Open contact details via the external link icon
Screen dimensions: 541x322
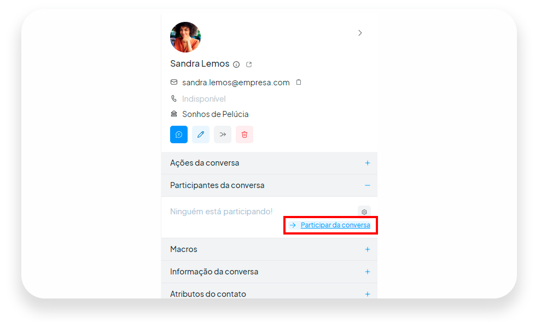(249, 65)
